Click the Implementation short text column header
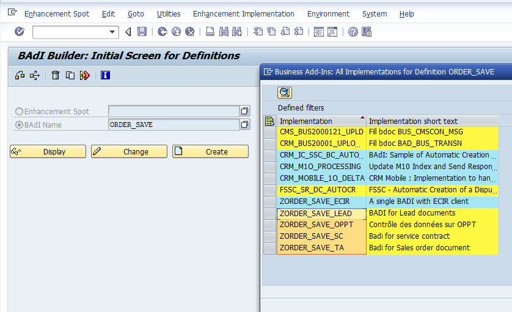Viewport: 512px width, 312px height. 433,121
